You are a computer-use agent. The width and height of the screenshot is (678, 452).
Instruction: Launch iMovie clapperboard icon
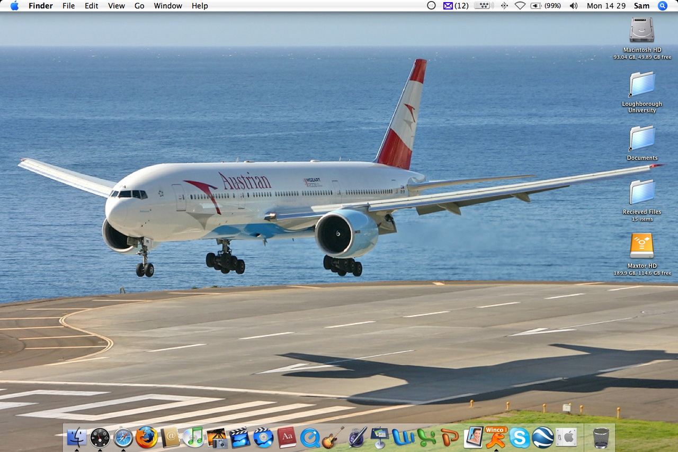coord(240,438)
